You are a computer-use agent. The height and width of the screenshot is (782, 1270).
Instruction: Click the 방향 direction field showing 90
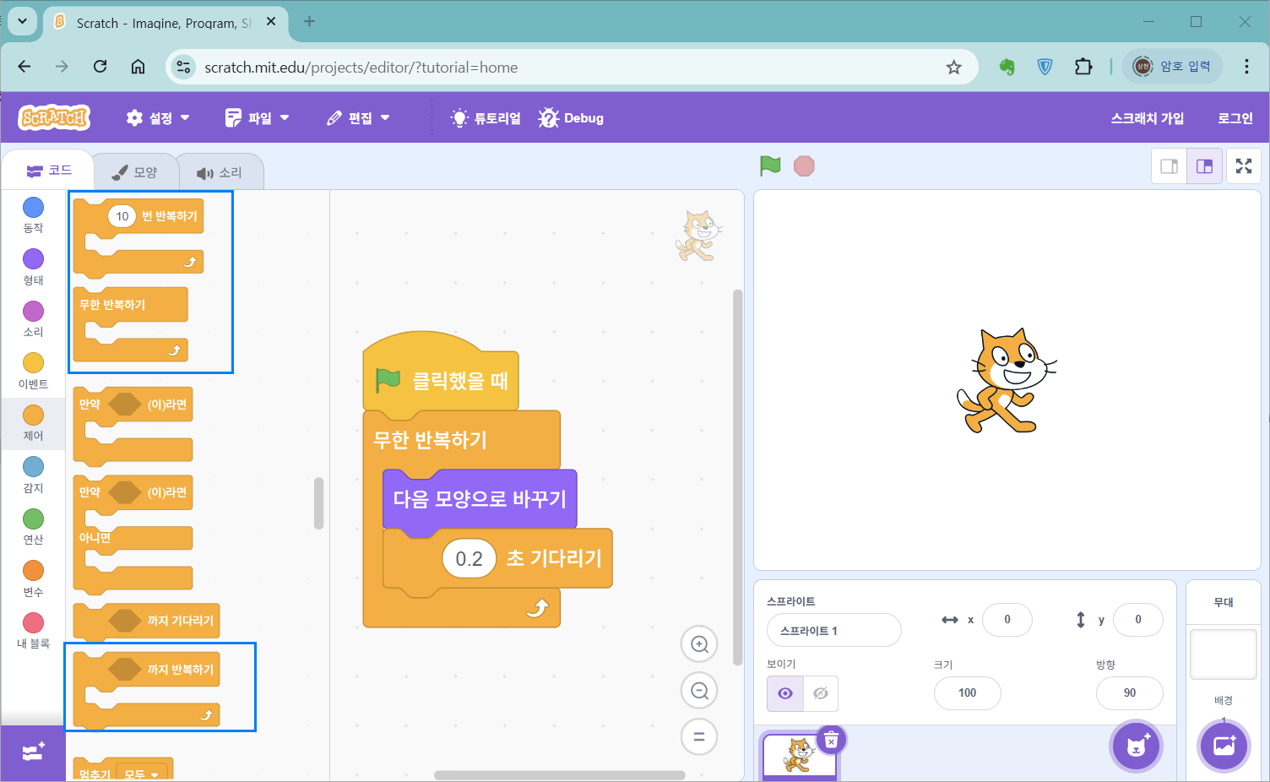click(1129, 693)
